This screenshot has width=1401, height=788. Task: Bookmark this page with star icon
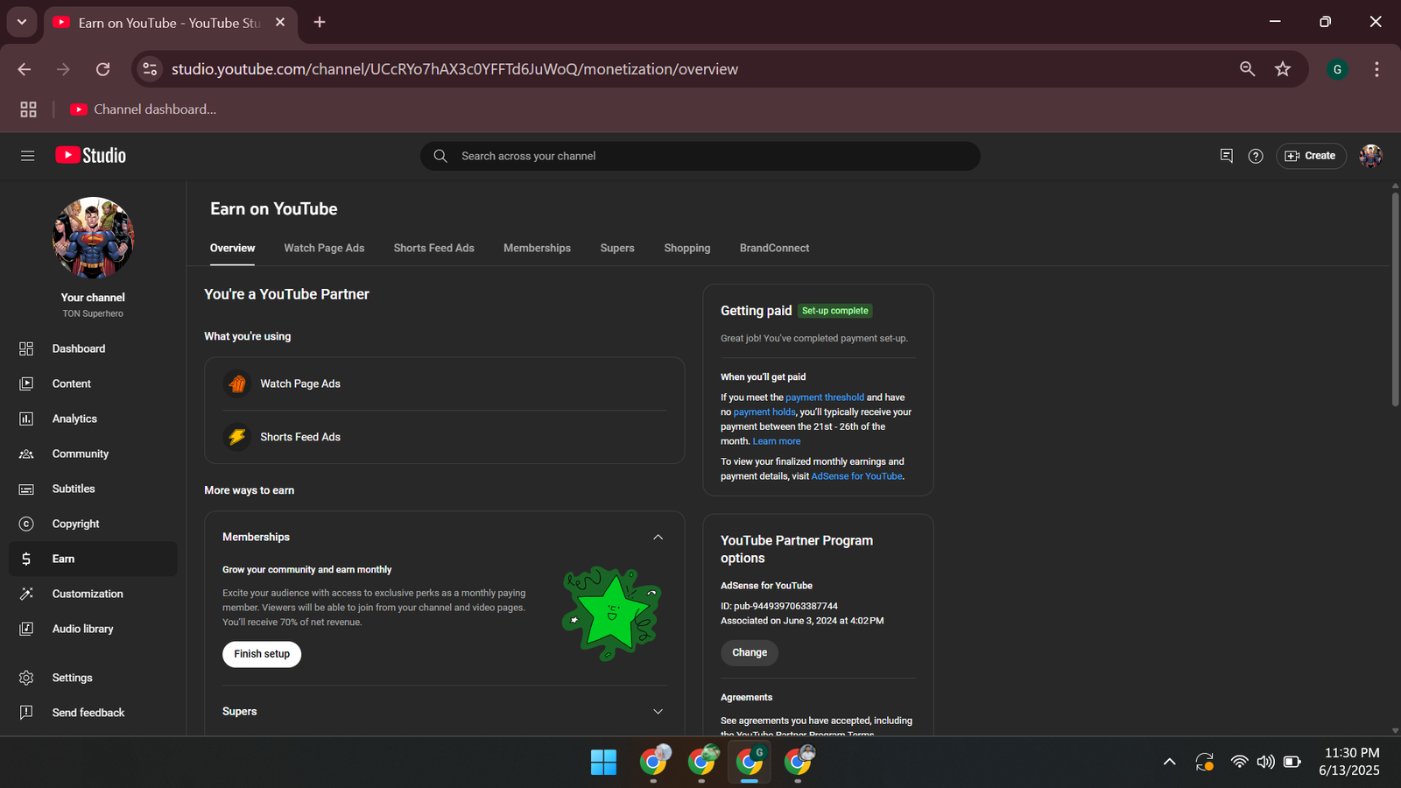click(1283, 69)
